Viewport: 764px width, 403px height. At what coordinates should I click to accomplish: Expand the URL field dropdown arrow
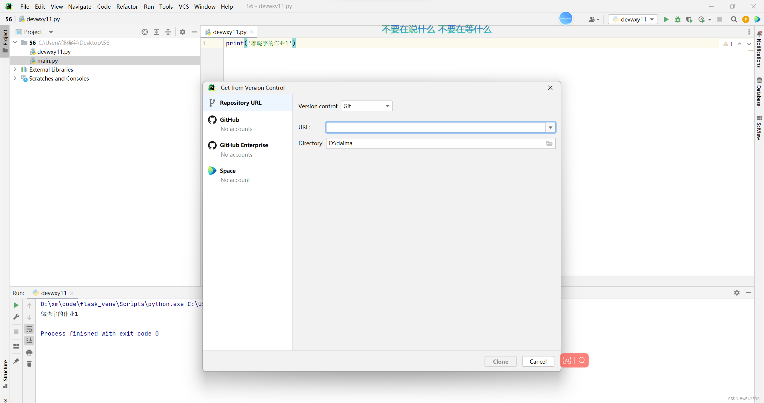pyautogui.click(x=550, y=127)
